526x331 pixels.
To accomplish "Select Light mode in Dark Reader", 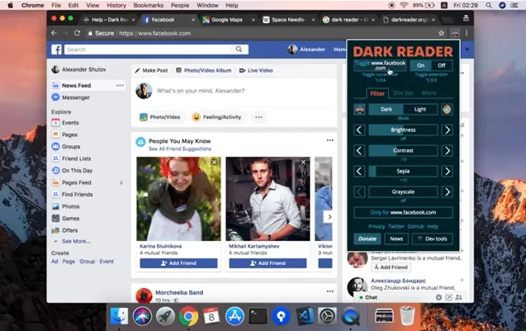I will tap(420, 109).
